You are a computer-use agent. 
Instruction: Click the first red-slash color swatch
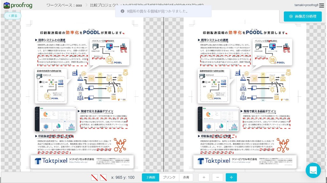tap(94, 177)
